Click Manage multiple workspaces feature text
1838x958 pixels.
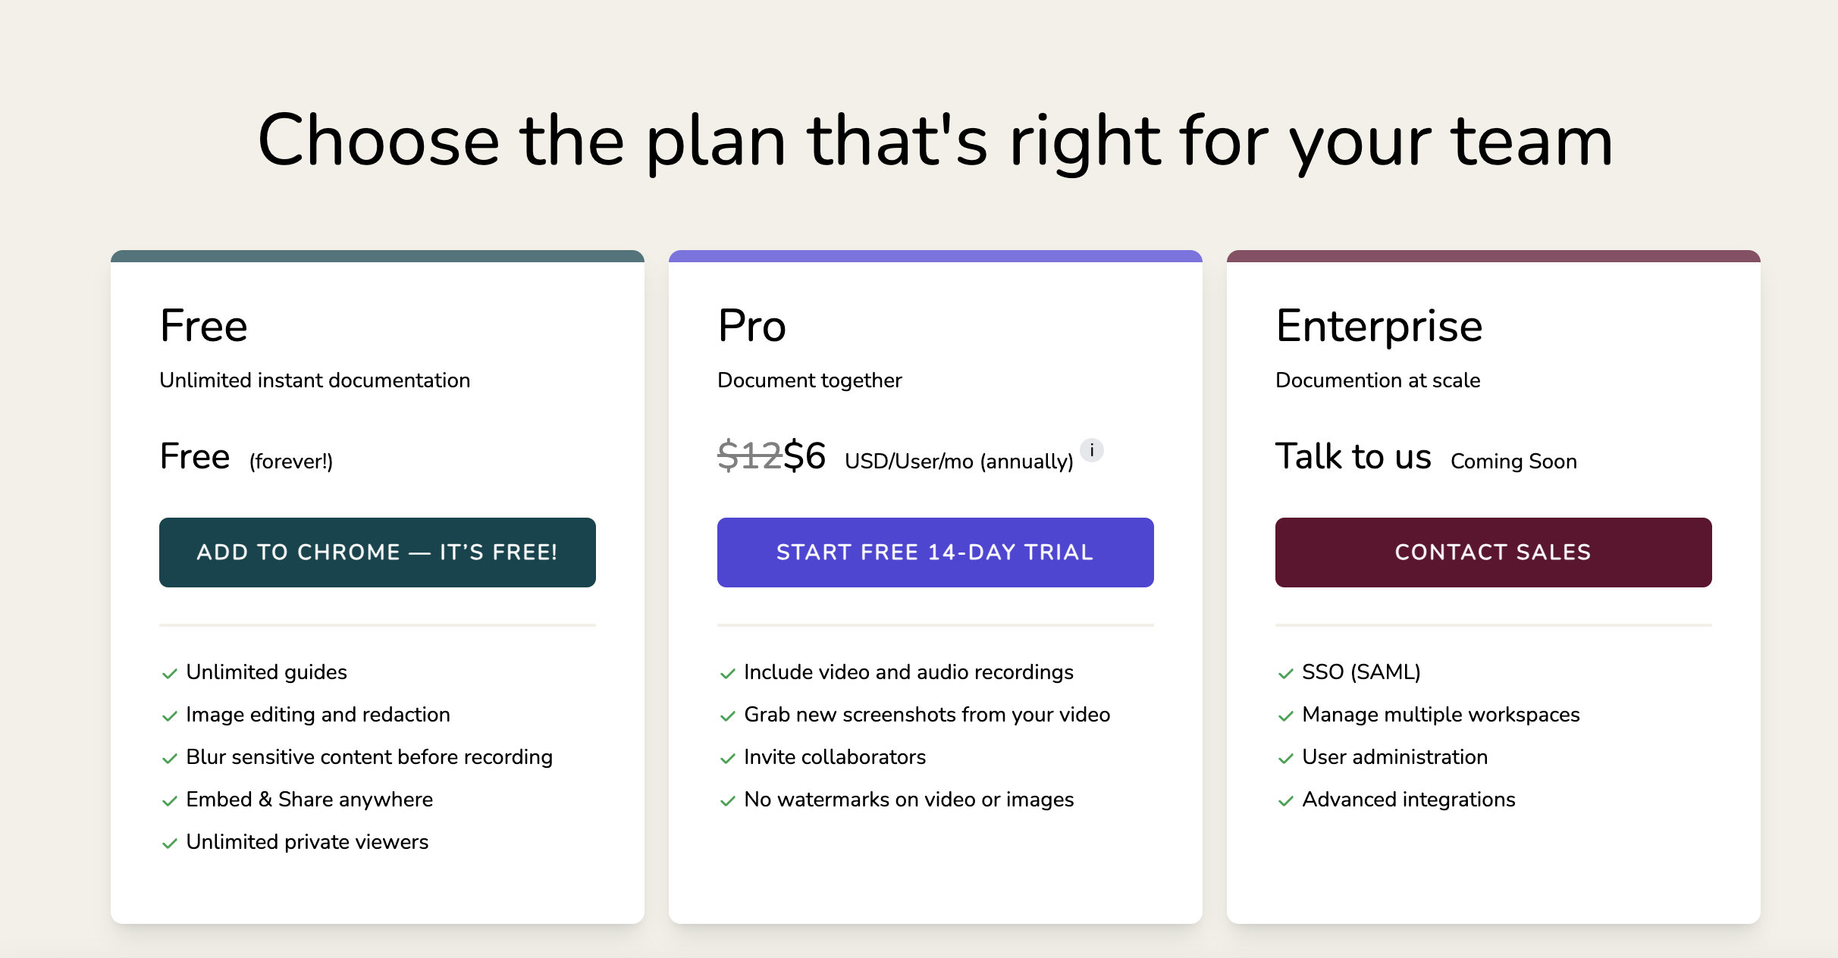tap(1440, 715)
